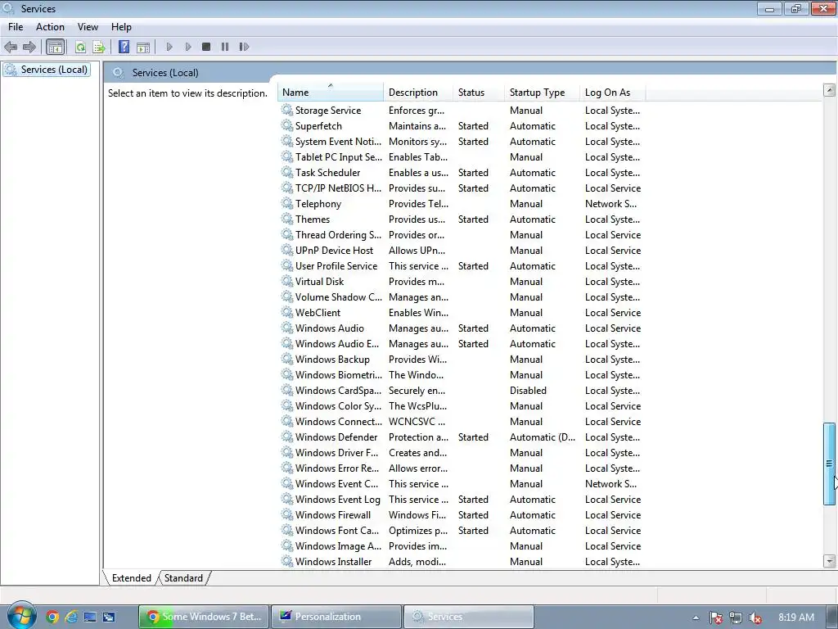
Task: Select Services (Local) tree node
Action: [x=46, y=70]
